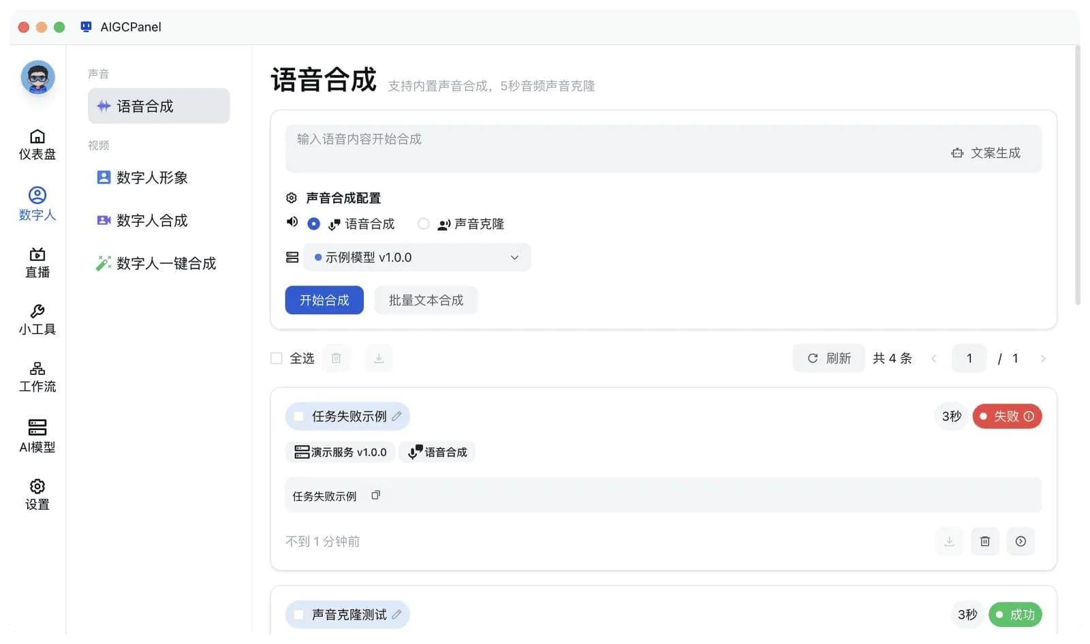Check the 全选 select-all checkbox
The image size is (1090, 644).
point(276,358)
